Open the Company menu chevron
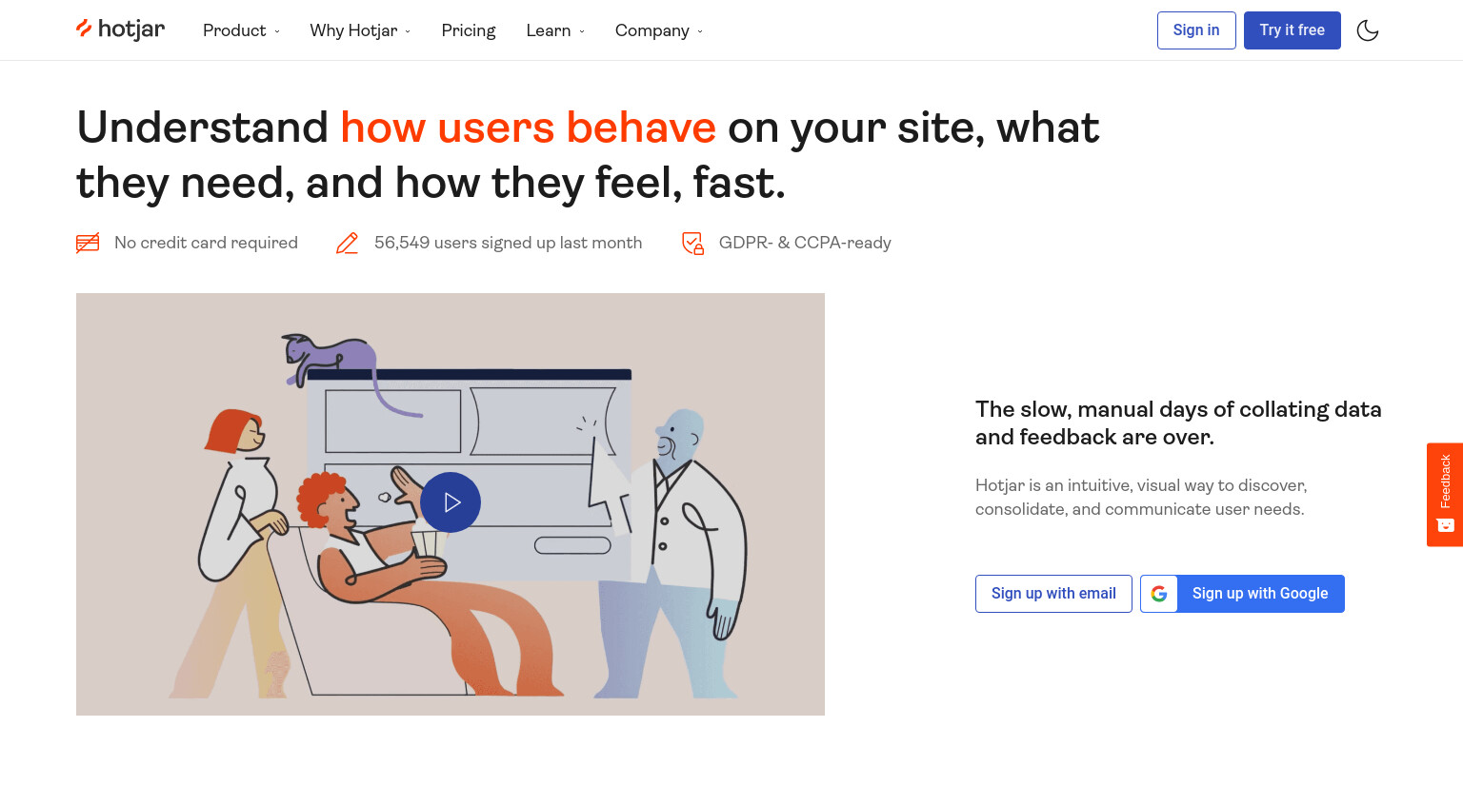 click(x=700, y=31)
